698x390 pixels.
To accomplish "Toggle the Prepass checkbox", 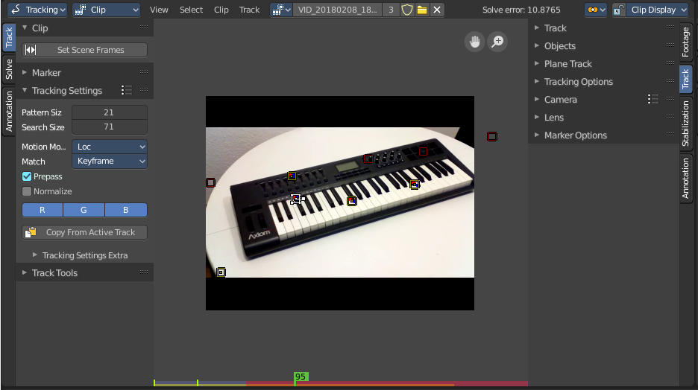I will (27, 176).
